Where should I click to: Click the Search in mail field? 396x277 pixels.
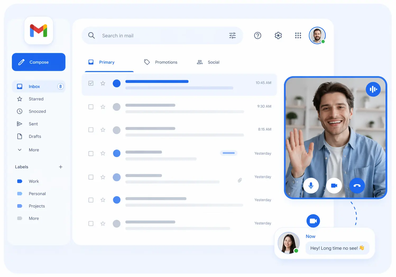[162, 35]
